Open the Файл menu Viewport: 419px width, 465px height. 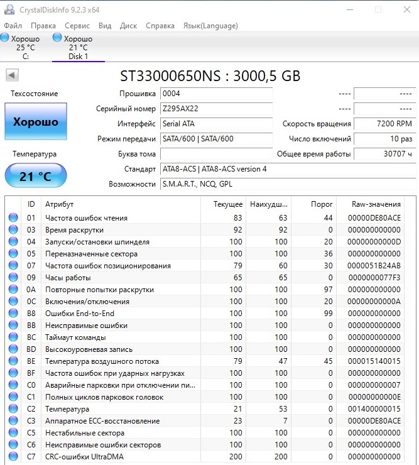13,26
